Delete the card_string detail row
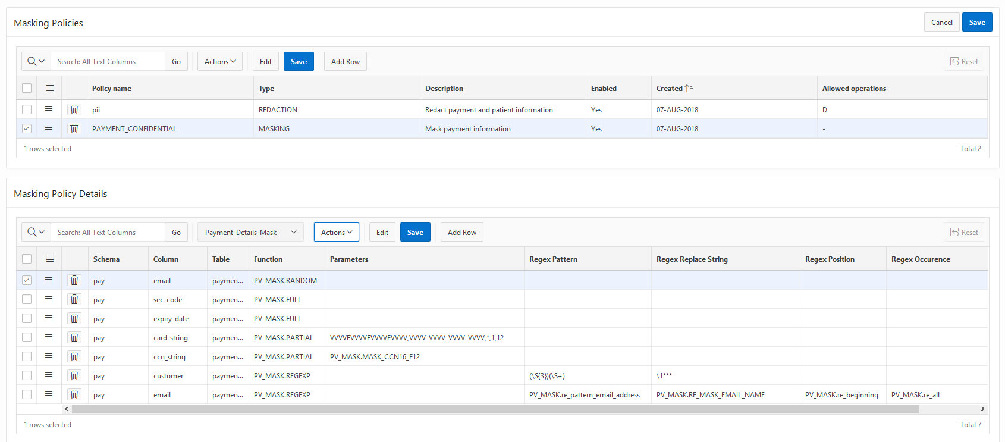This screenshot has width=1005, height=442. coord(74,337)
